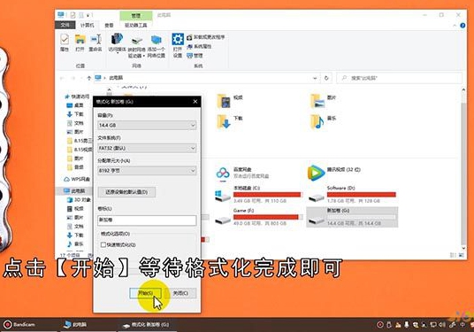Image resolution: width=474 pixels, height=332 pixels.
Task: Select the Software (D:) drive
Action: click(352, 194)
